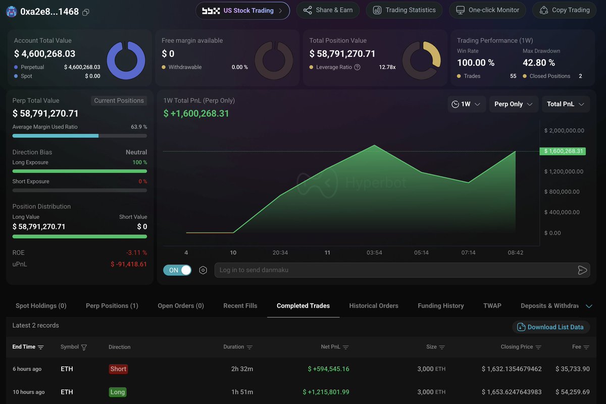Image resolution: width=606 pixels, height=404 pixels.
Task: Expand more tabs chevron
Action: point(589,306)
